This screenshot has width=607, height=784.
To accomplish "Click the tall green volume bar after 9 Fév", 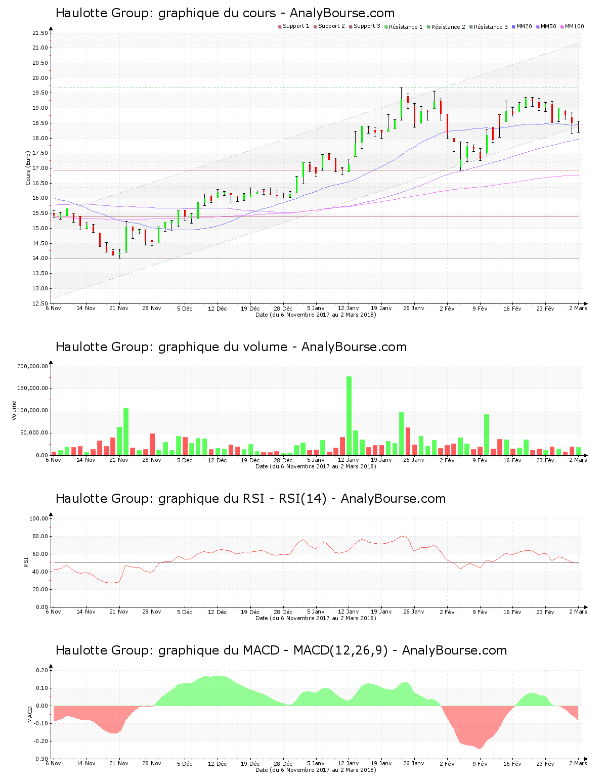I will 487,435.
